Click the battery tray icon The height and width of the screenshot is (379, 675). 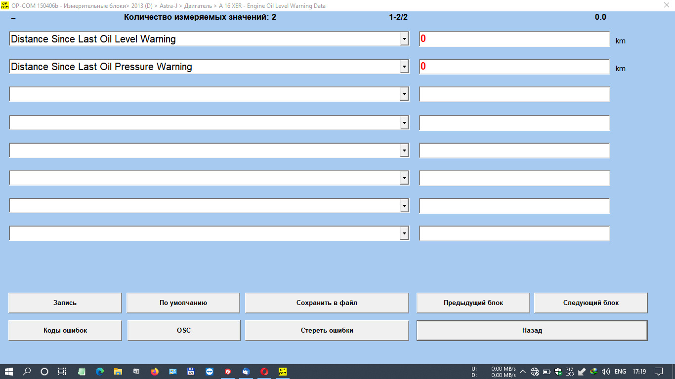point(547,372)
